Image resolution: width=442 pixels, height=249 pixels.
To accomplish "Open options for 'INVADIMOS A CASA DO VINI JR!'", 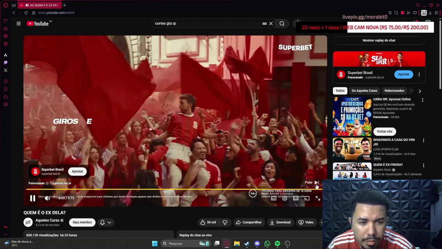I will [424, 140].
